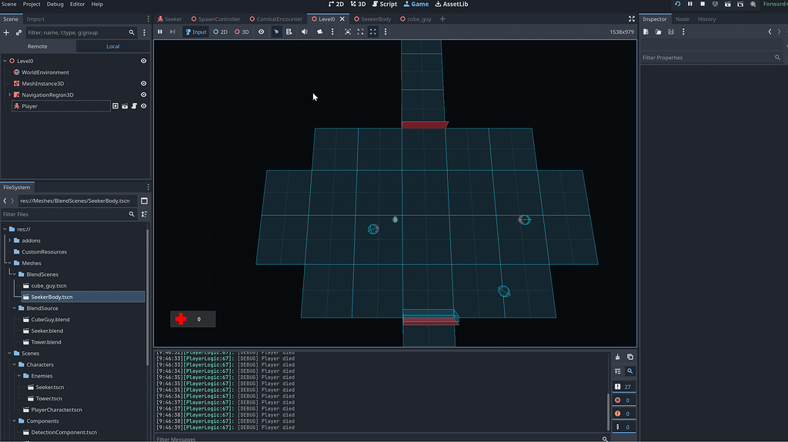Click the stretch to fit icon
Viewport: 788px width, 442px height.
pyautogui.click(x=373, y=32)
